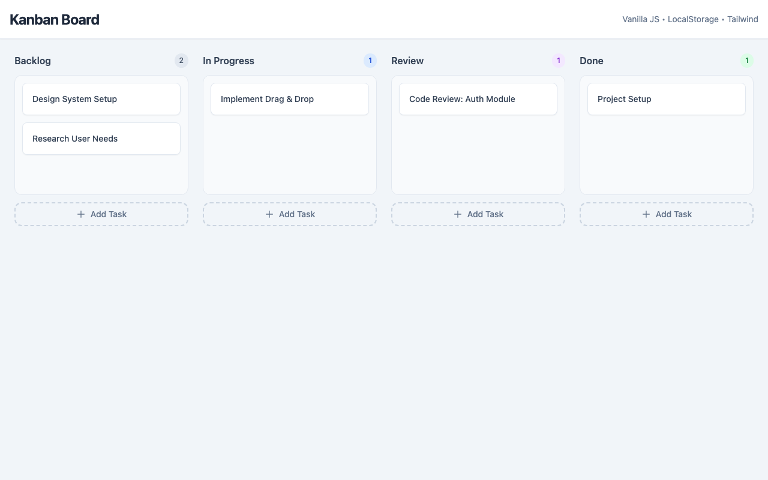Viewport: 768px width, 480px height.
Task: Click the "Kanban Board" title
Action: pos(54,19)
